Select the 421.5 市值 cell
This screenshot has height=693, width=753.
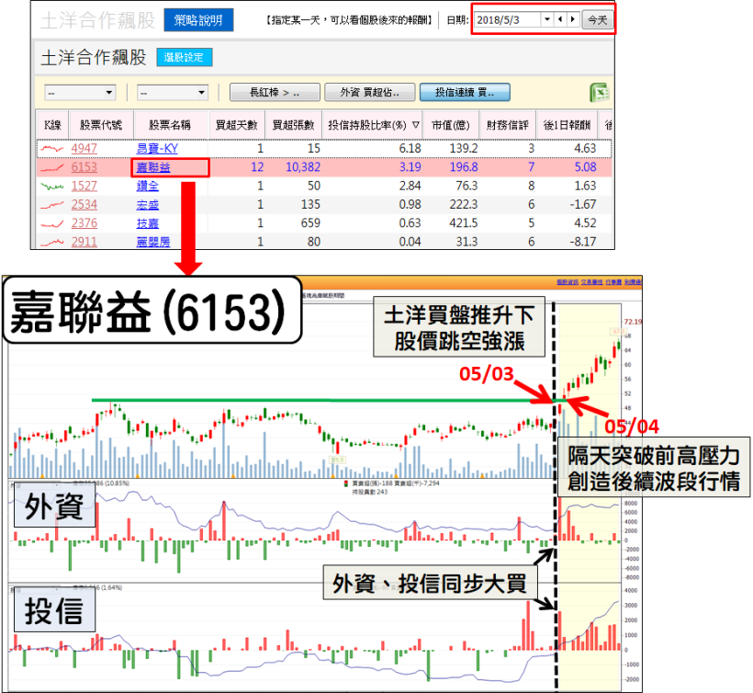coord(464,223)
